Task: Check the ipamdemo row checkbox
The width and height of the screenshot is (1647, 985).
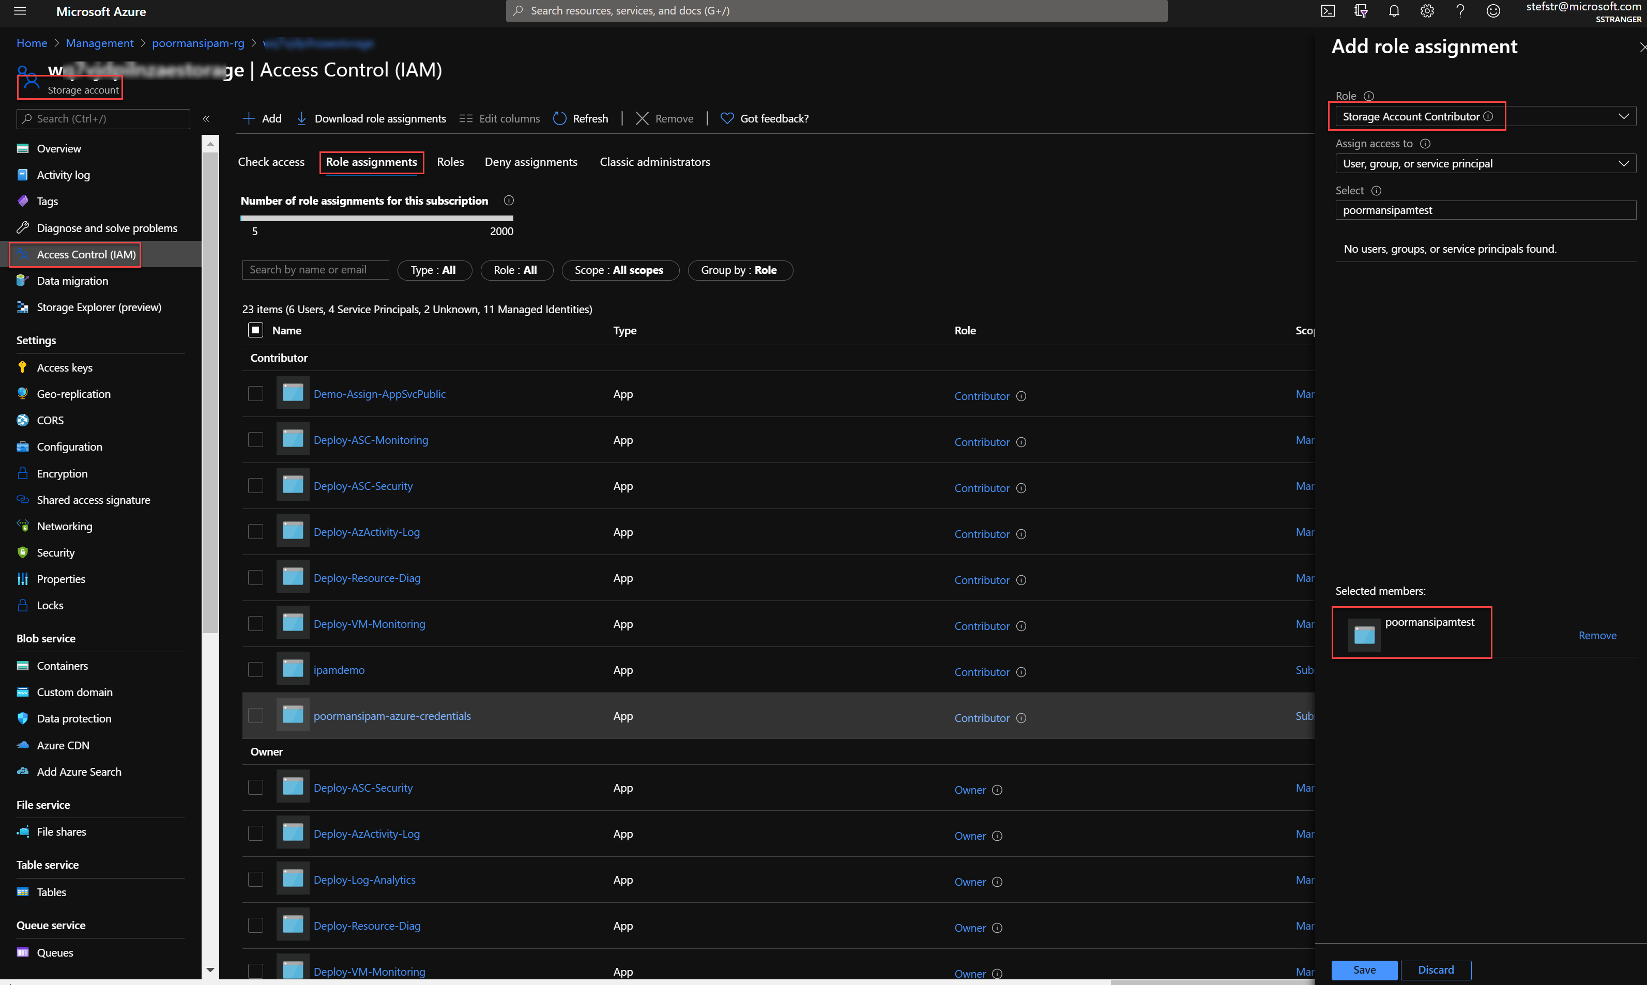Action: coord(255,670)
